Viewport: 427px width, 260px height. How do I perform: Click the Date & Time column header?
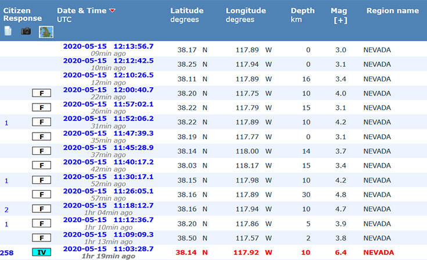[x=82, y=11]
